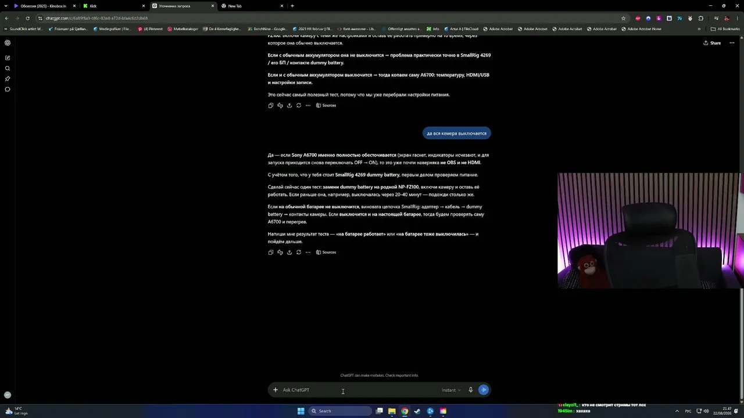The width and height of the screenshot is (744, 418).
Task: Switch input language via РУС indicator
Action: coord(688,411)
